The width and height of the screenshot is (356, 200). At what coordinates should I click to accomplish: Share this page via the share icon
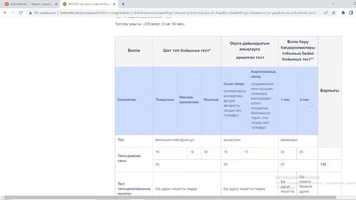coord(326,13)
